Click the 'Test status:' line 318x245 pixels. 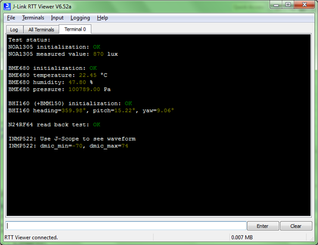(x=29, y=40)
